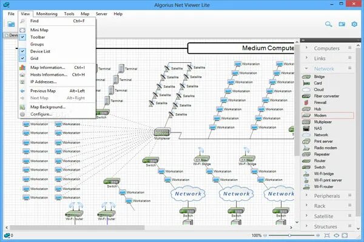Click the toolbar icon left of the gear

click(x=342, y=24)
